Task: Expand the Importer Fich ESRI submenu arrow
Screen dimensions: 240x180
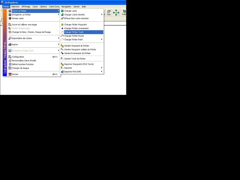Action: pos(102,71)
